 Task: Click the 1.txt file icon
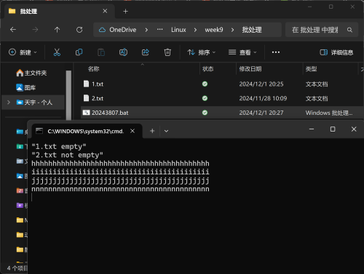pos(86,84)
